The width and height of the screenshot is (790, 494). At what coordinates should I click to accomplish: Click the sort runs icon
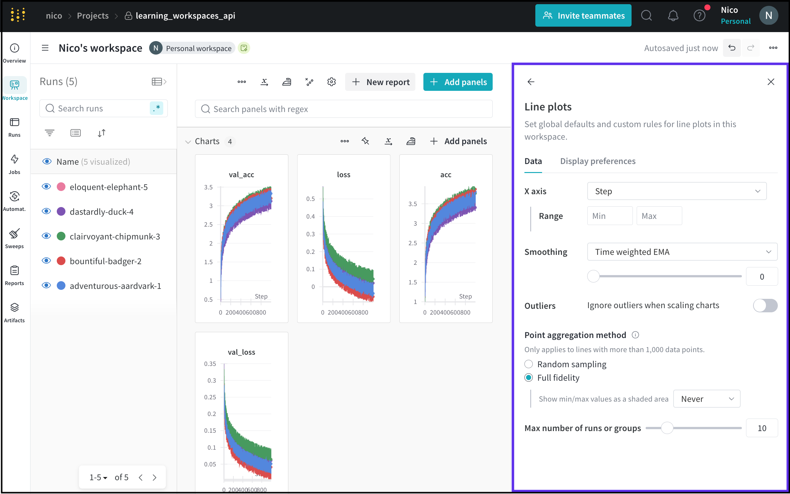[x=102, y=133]
